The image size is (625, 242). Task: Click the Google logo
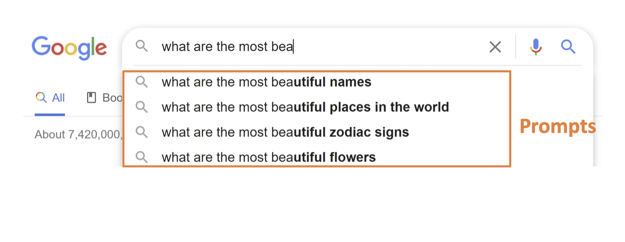[69, 48]
